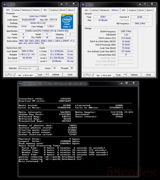This screenshot has width=160, height=180.
Task: Open Tools dropdown arrow in right CPU-Z window
Action: click(125, 75)
